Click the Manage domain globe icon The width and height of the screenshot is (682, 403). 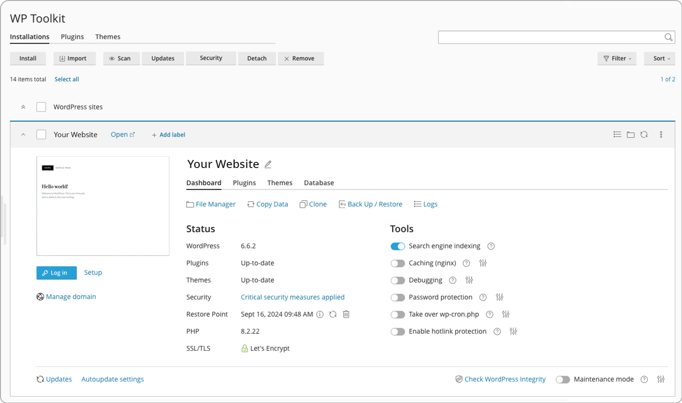(x=40, y=297)
